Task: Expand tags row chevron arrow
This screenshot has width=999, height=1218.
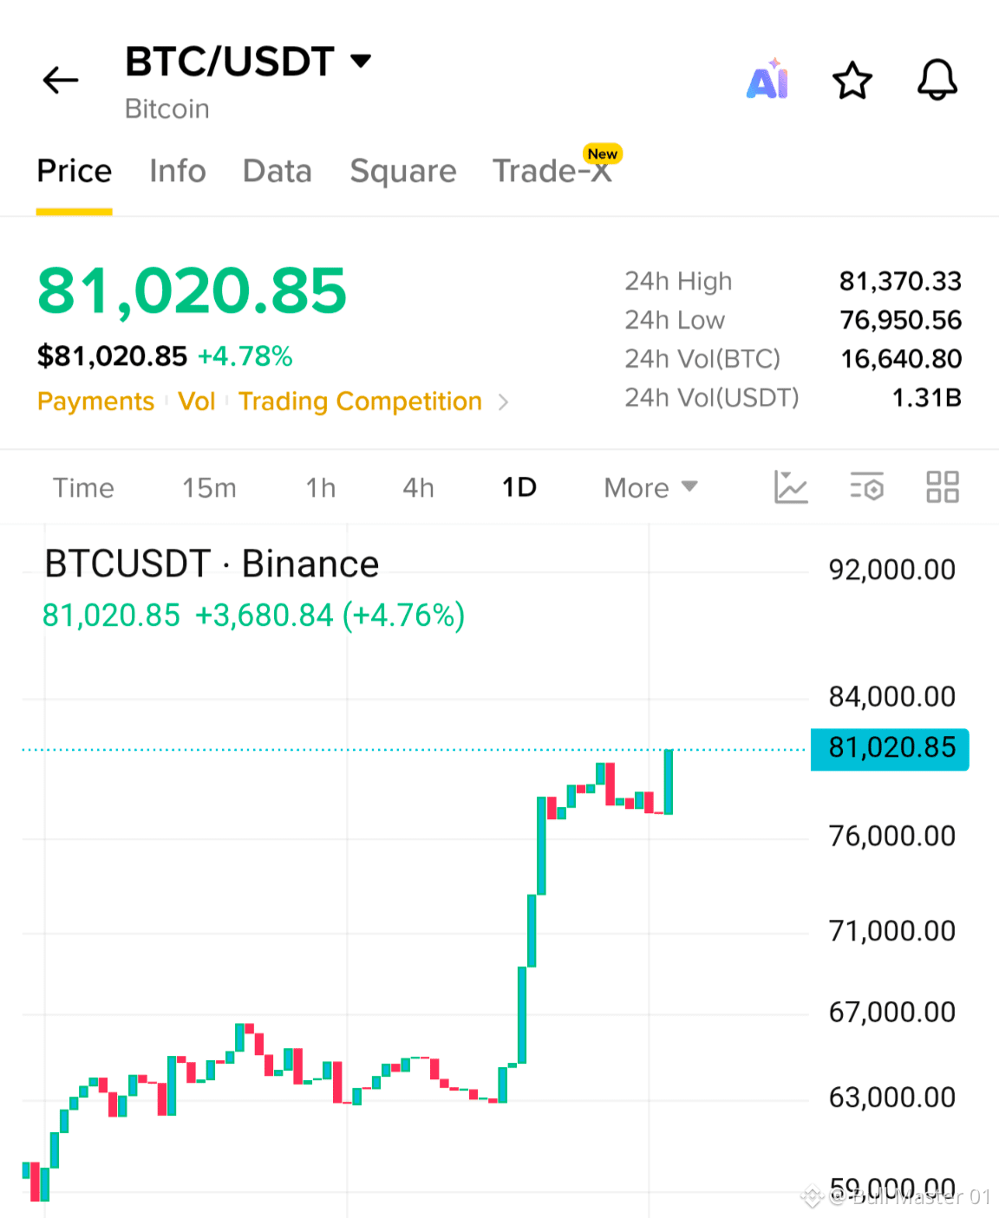Action: pos(503,402)
